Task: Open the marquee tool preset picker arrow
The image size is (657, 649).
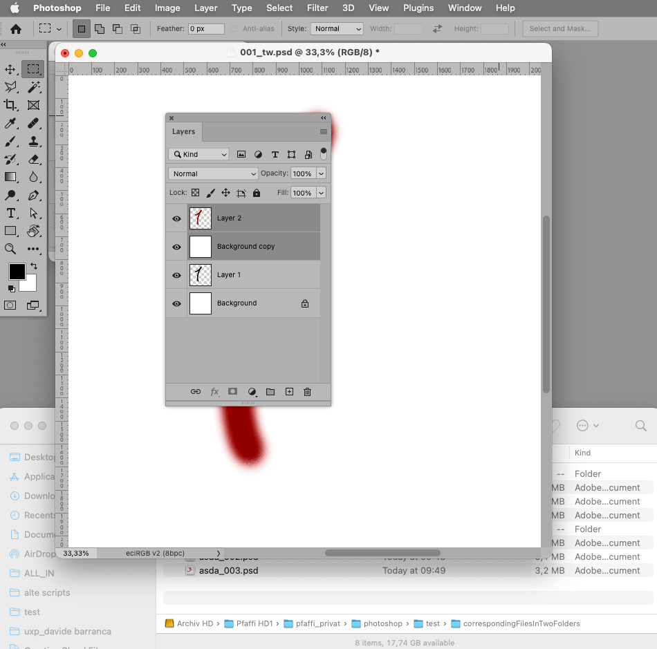Action: (59, 29)
